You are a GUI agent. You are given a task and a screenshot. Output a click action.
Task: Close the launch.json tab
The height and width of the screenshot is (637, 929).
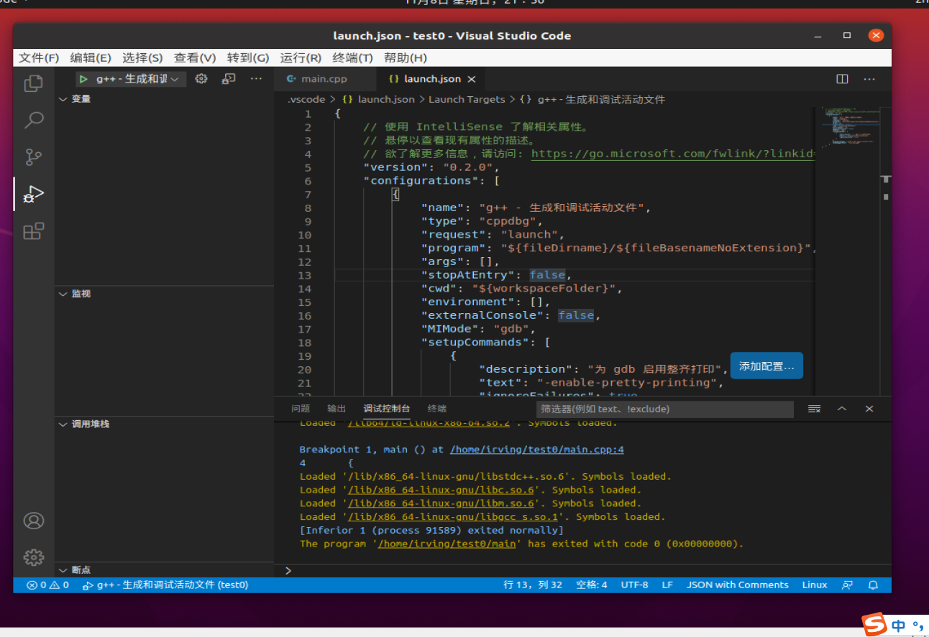pyautogui.click(x=472, y=79)
